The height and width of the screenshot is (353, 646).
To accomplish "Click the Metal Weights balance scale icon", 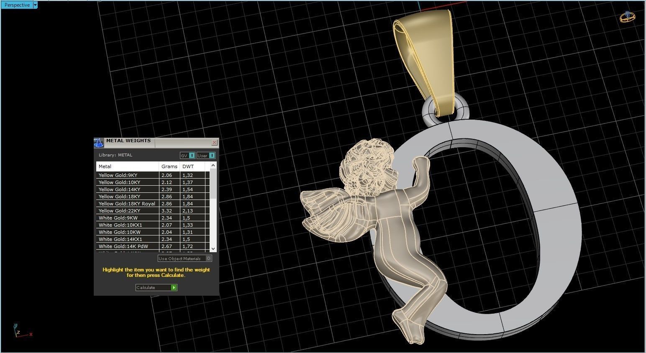I will coord(99,142).
